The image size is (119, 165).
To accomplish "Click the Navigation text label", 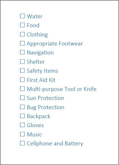I will pyautogui.click(x=40, y=53).
